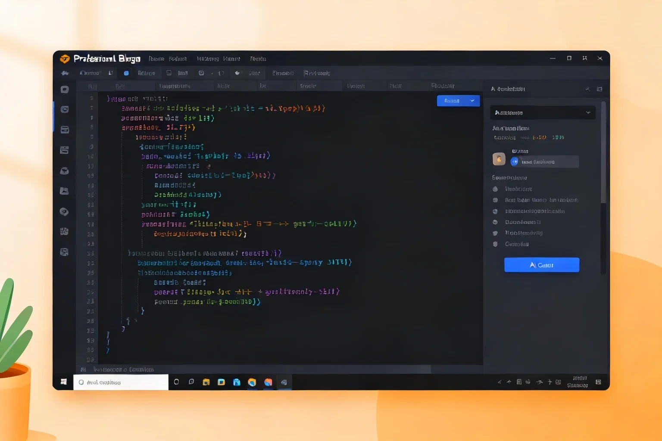Open the first menu in the menu bar
The image size is (662, 441).
click(x=156, y=59)
